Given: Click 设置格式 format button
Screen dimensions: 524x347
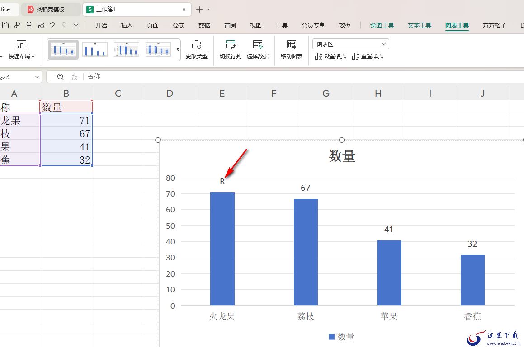Looking at the screenshot, I should coord(330,56).
